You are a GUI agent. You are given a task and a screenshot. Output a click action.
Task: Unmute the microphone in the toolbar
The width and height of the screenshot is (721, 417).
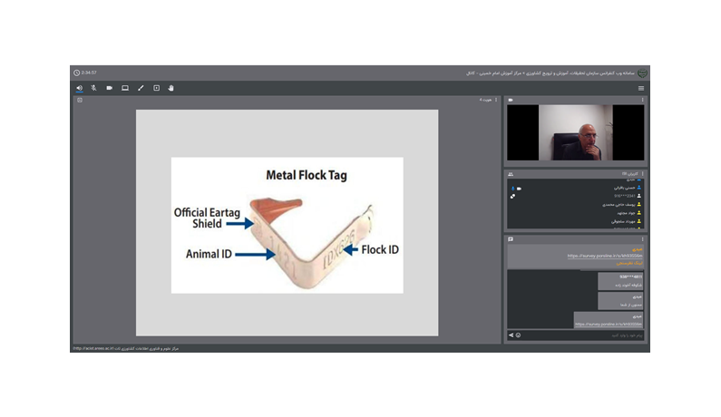tap(93, 88)
